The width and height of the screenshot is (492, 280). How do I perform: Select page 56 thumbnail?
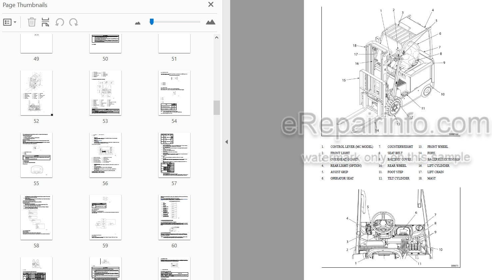coord(105,155)
